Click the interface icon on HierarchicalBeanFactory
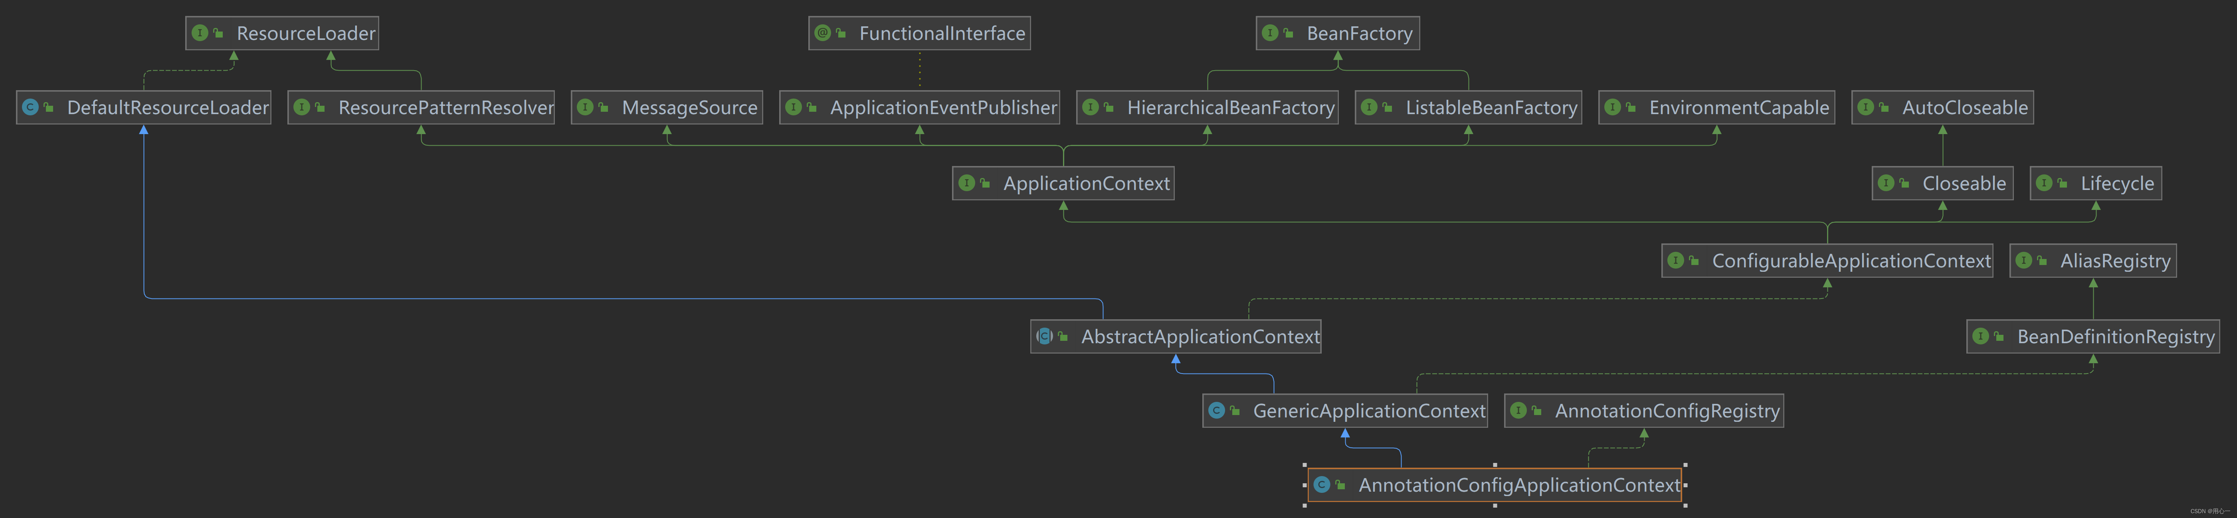This screenshot has height=518, width=2237. (x=1091, y=108)
